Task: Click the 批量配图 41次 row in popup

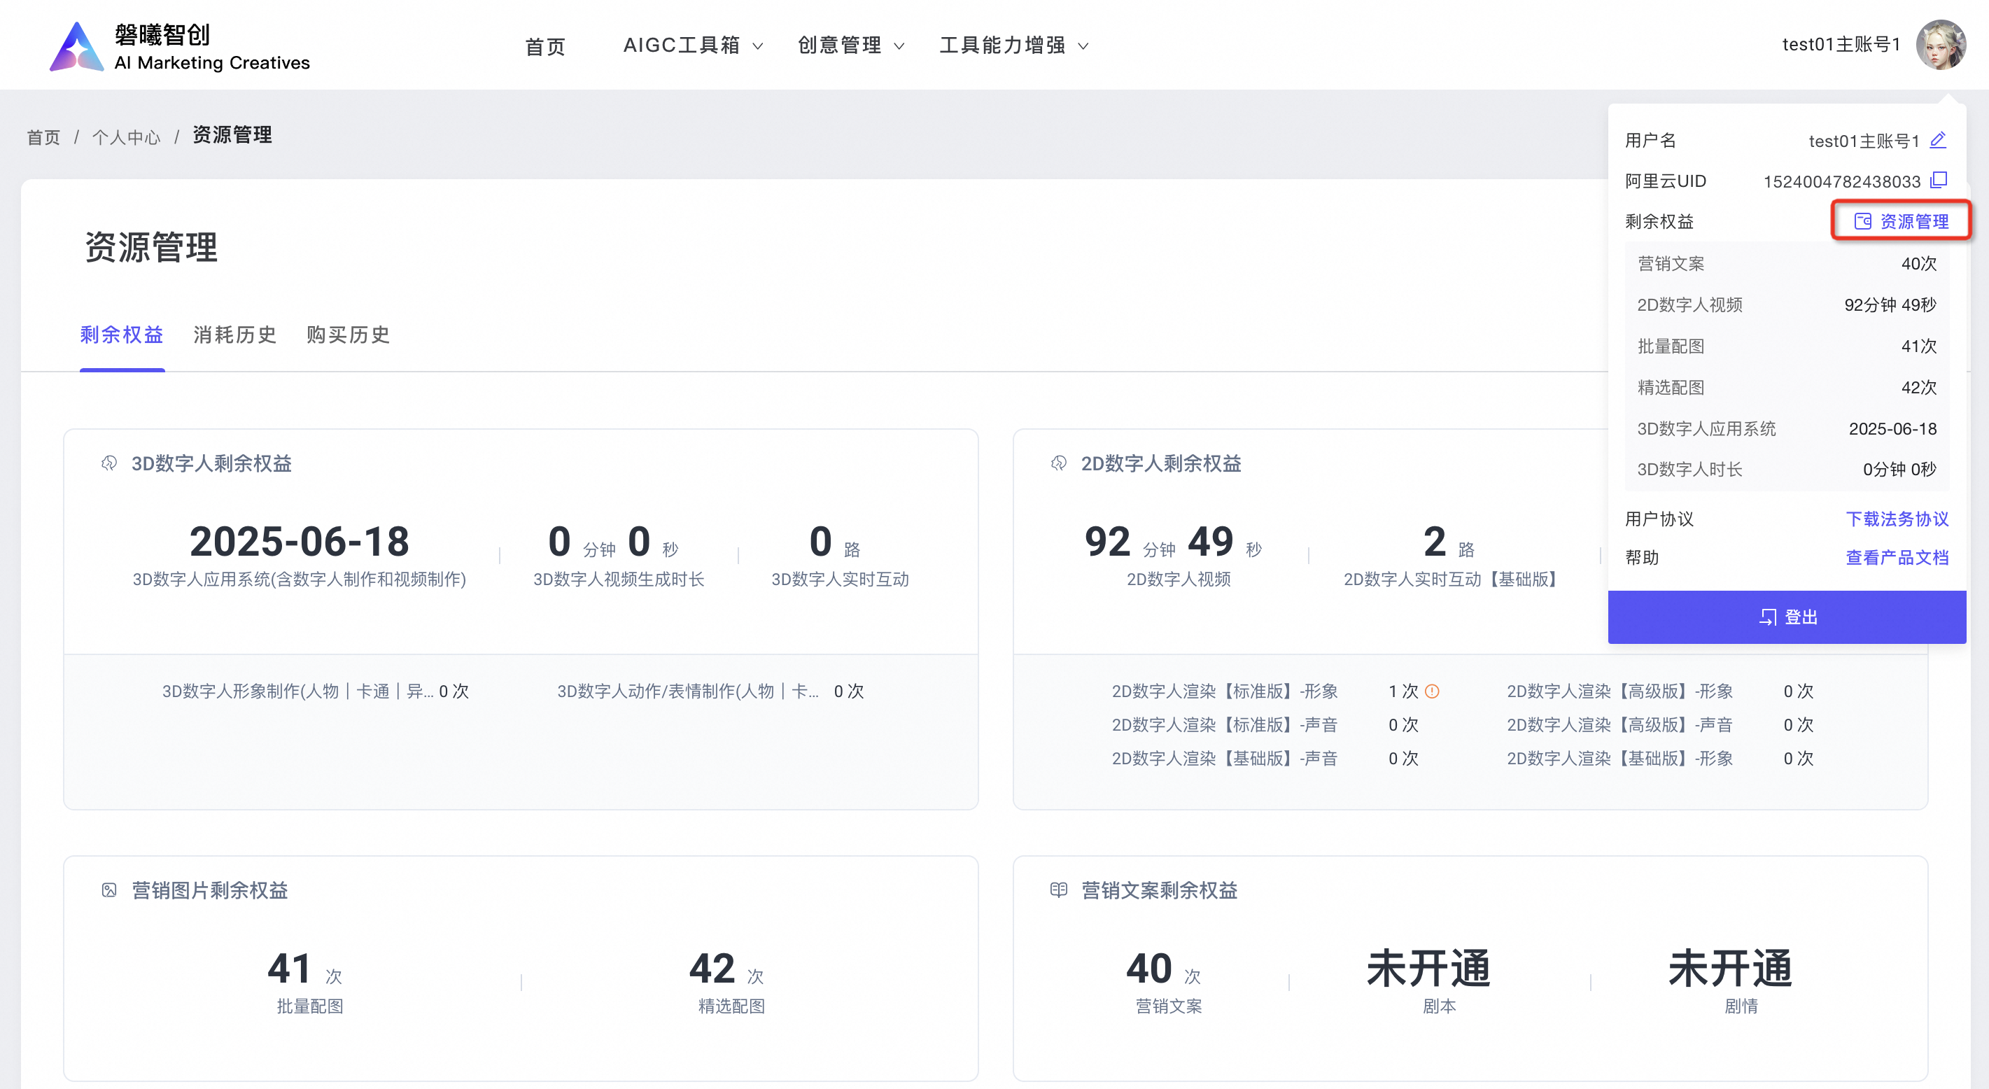Action: 1787,346
